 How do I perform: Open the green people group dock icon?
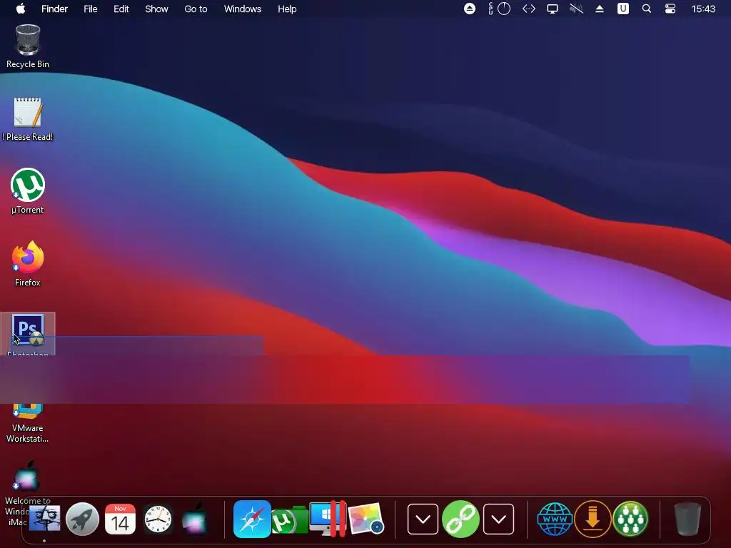coord(630,519)
